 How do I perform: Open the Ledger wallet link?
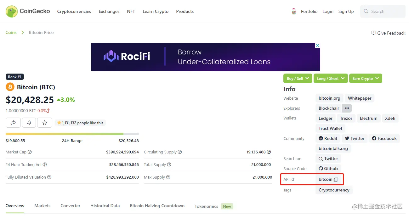(x=326, y=118)
